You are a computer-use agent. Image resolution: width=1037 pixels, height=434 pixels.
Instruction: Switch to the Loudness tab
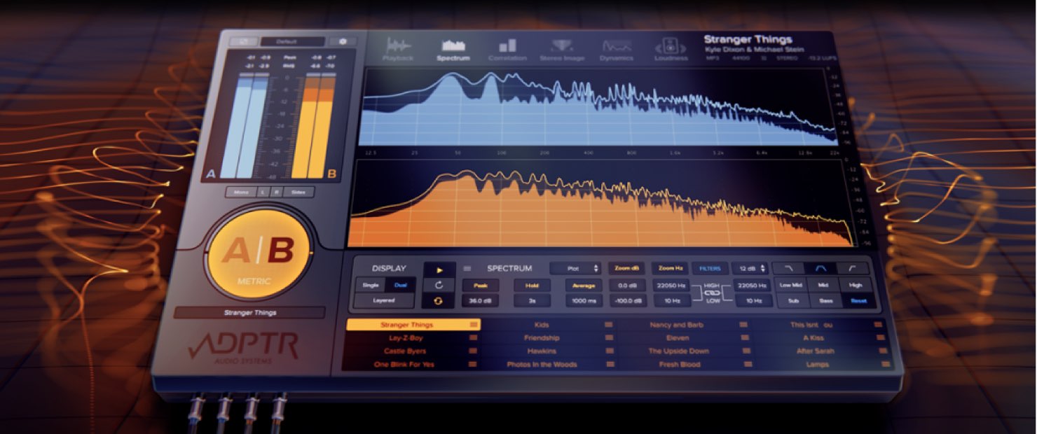pos(671,50)
